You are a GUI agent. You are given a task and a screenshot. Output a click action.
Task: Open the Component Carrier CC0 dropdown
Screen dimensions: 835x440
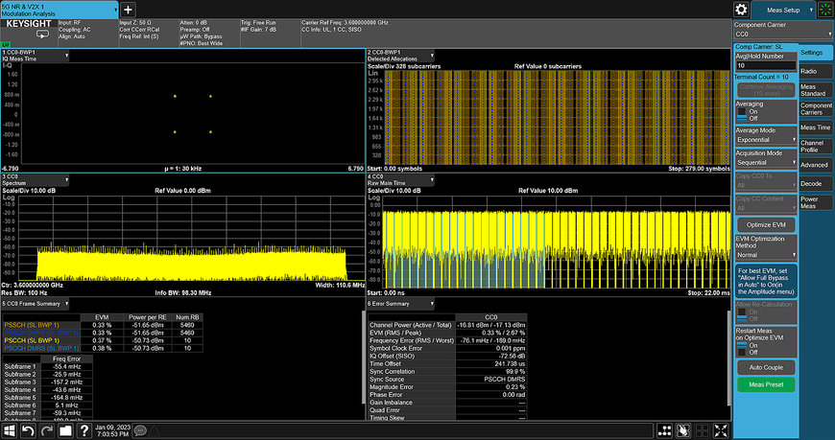(x=782, y=35)
